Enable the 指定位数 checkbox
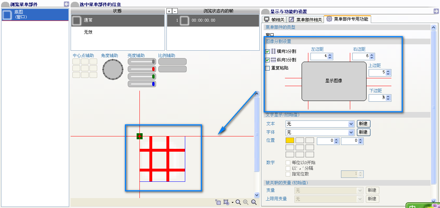This screenshot has width=440, height=208. click(288, 174)
